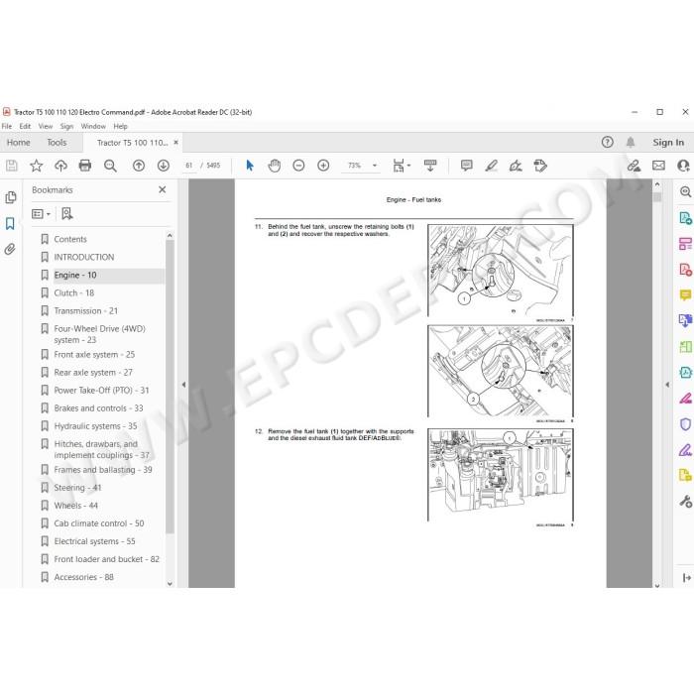Open account profile icon
Image resolution: width=694 pixels, height=694 pixels.
[x=683, y=166]
